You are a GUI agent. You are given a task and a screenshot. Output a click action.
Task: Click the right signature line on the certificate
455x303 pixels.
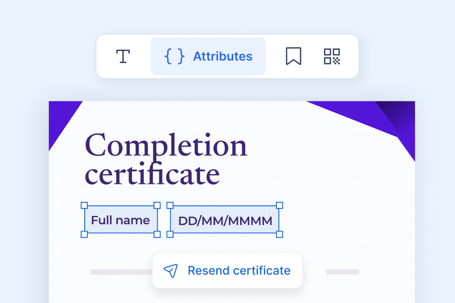click(343, 272)
